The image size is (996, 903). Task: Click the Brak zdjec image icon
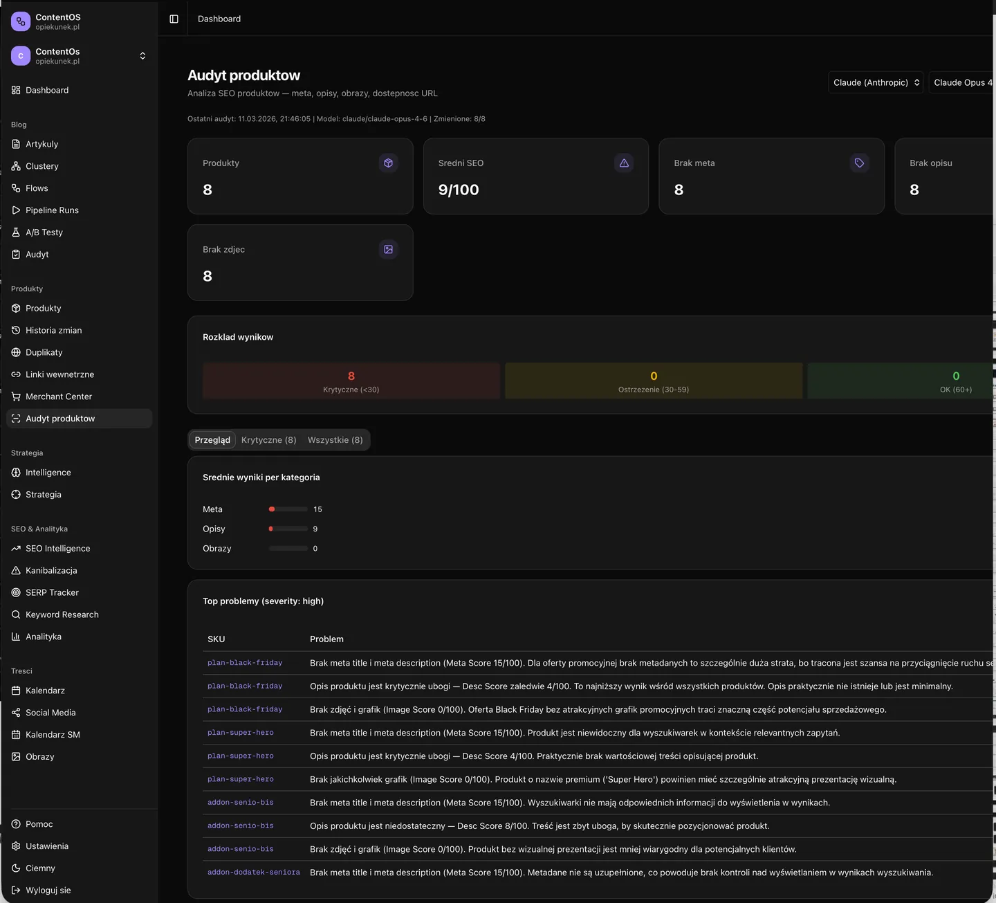click(x=388, y=250)
